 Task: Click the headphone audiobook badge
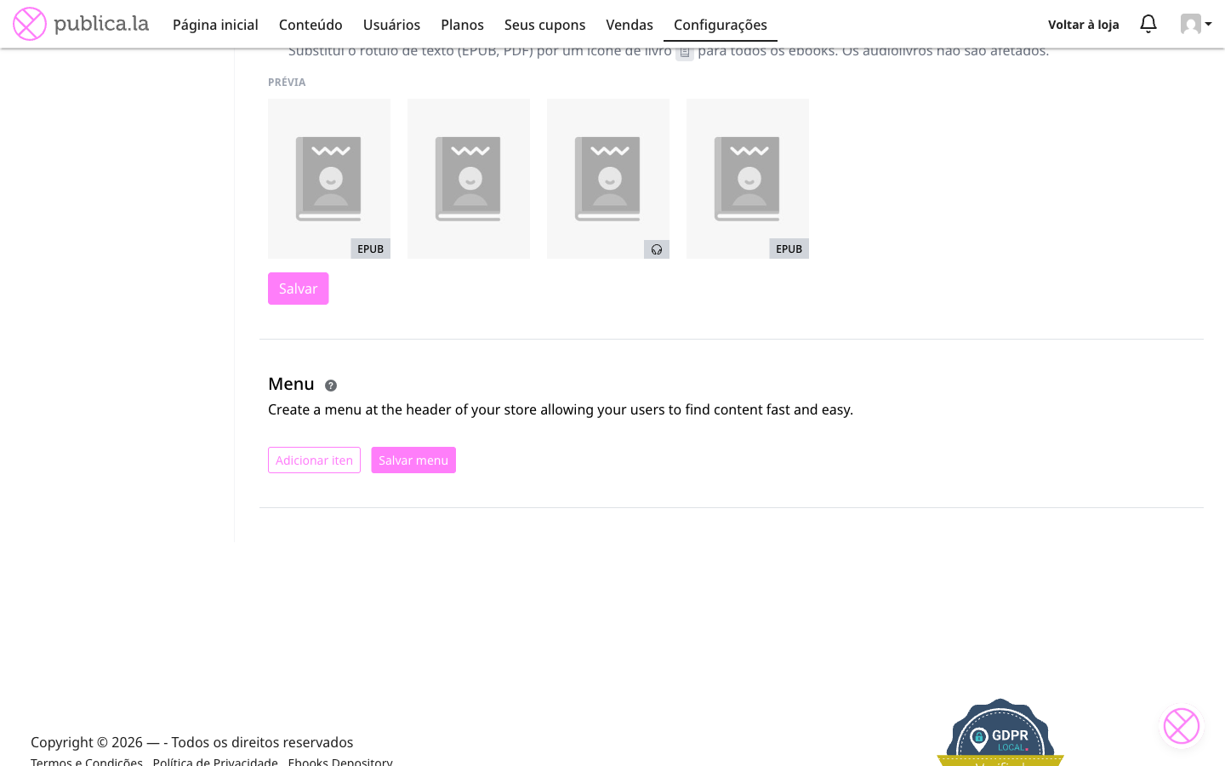pos(657,249)
